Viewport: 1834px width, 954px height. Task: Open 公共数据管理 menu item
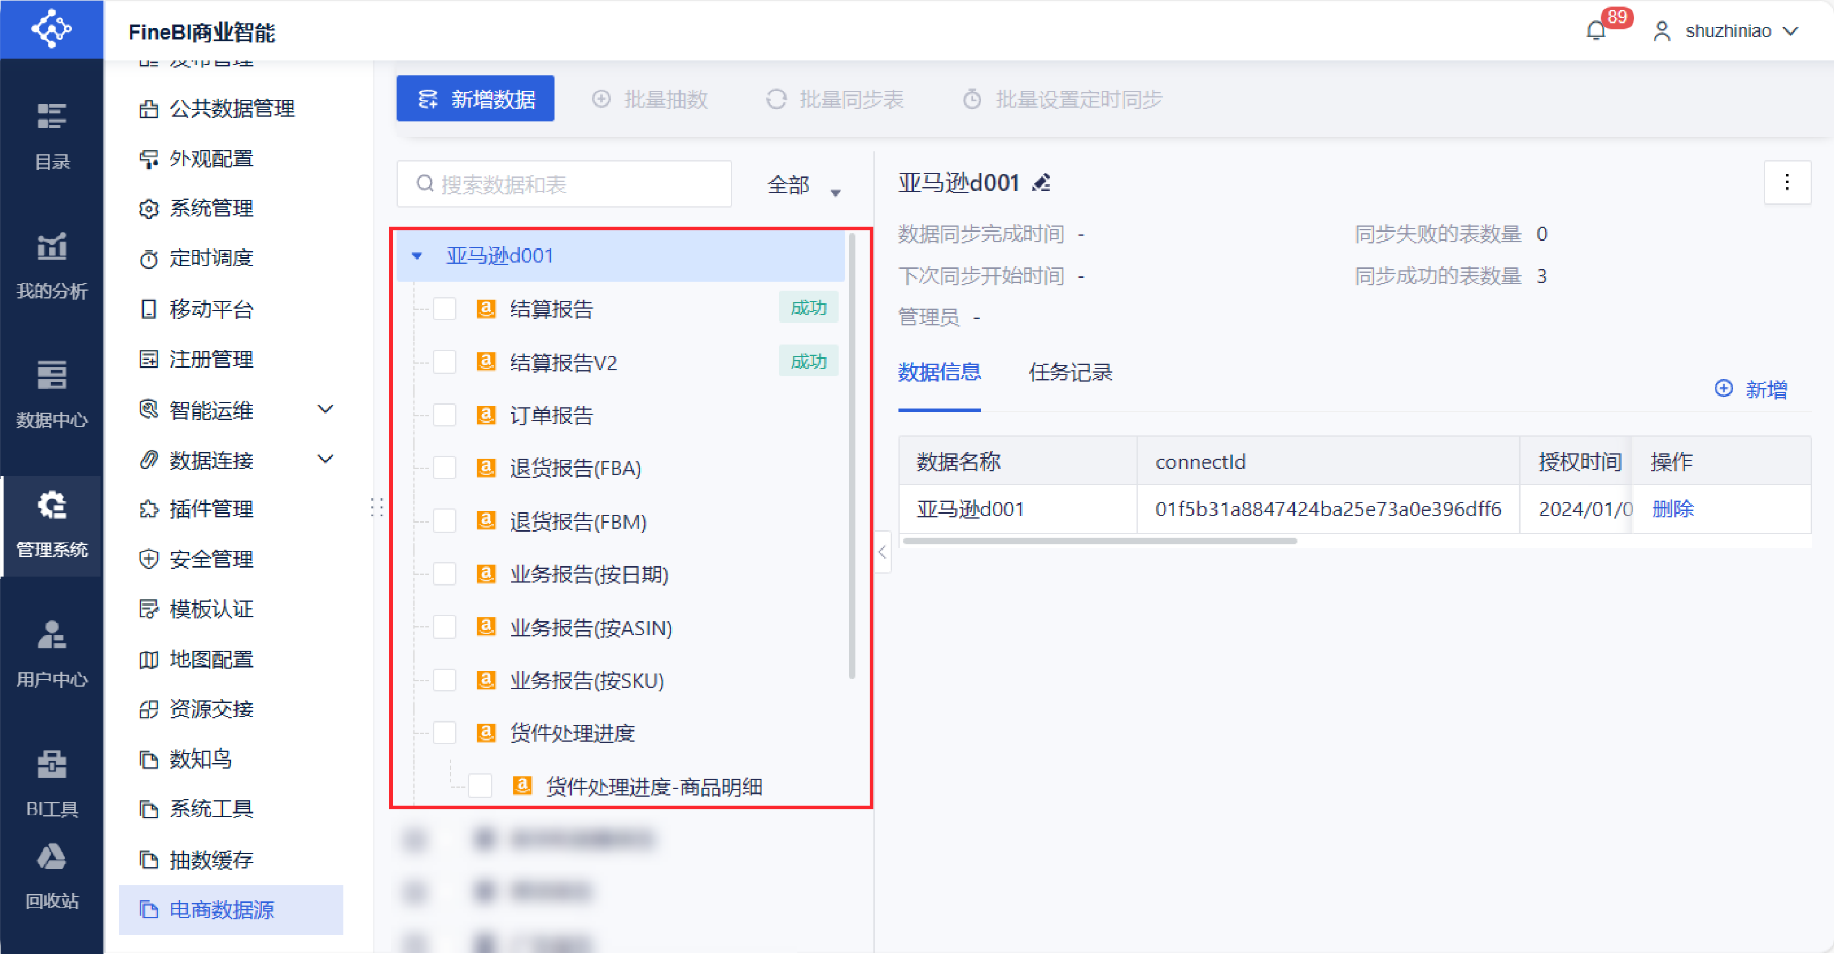point(231,108)
